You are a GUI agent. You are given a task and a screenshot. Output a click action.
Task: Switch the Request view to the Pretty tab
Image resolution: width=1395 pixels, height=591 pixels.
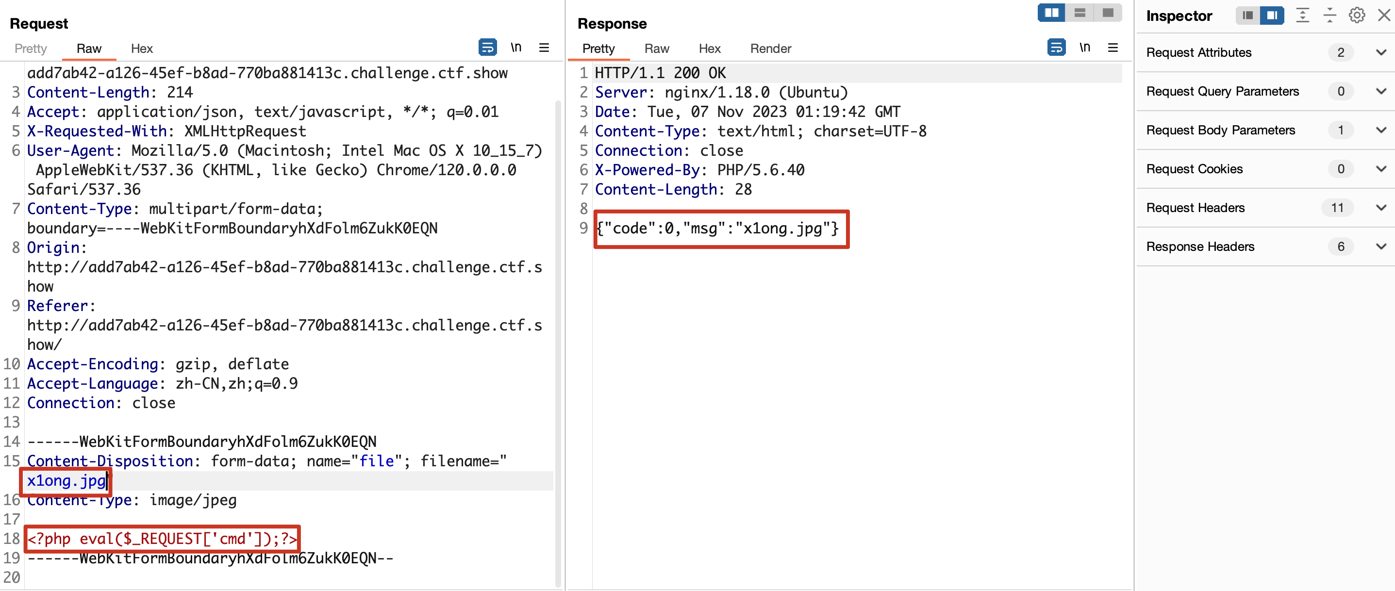[x=30, y=49]
